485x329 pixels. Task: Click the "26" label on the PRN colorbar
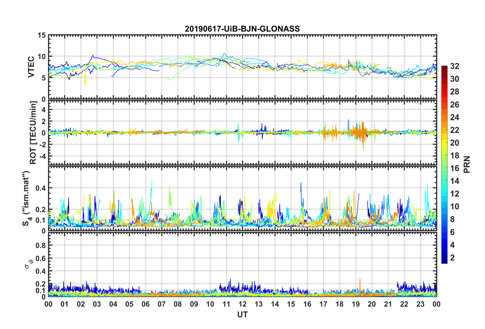(x=454, y=104)
